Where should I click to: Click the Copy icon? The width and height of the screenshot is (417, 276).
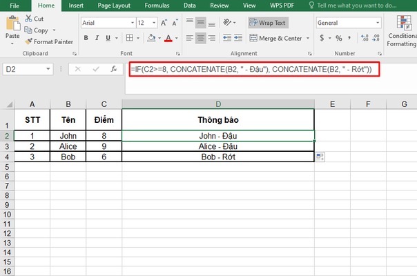click(28, 30)
